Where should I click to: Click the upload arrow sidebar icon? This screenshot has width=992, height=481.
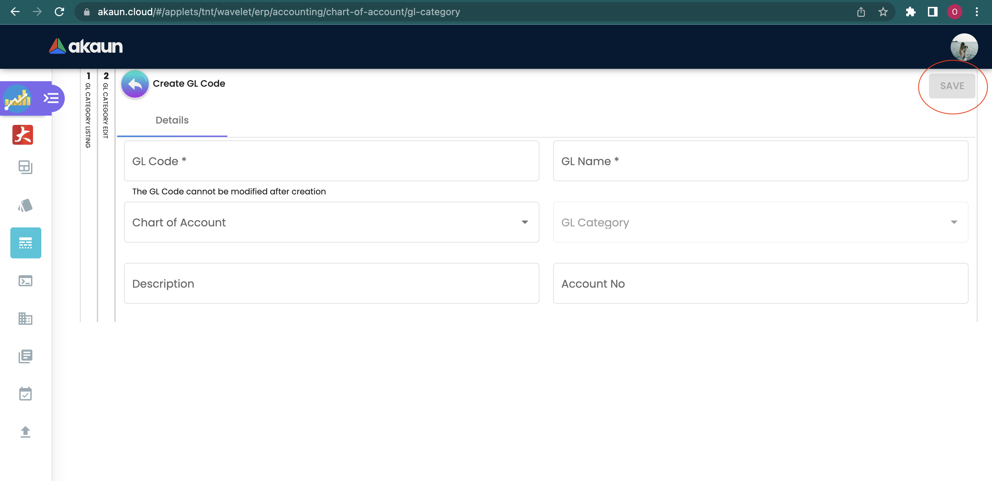[x=25, y=432]
